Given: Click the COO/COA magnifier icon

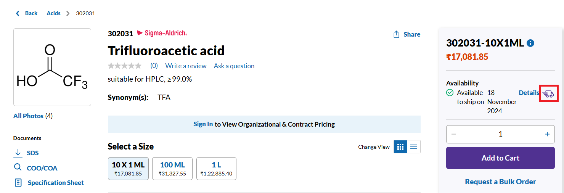Looking at the screenshot, I should coord(18,168).
